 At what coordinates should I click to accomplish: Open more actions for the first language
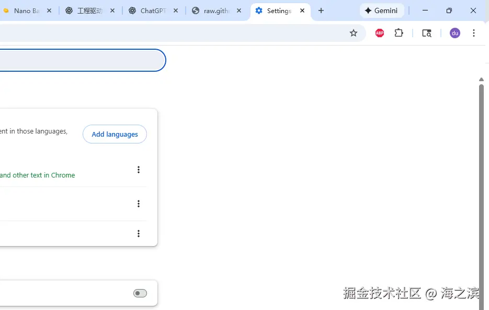pos(139,169)
